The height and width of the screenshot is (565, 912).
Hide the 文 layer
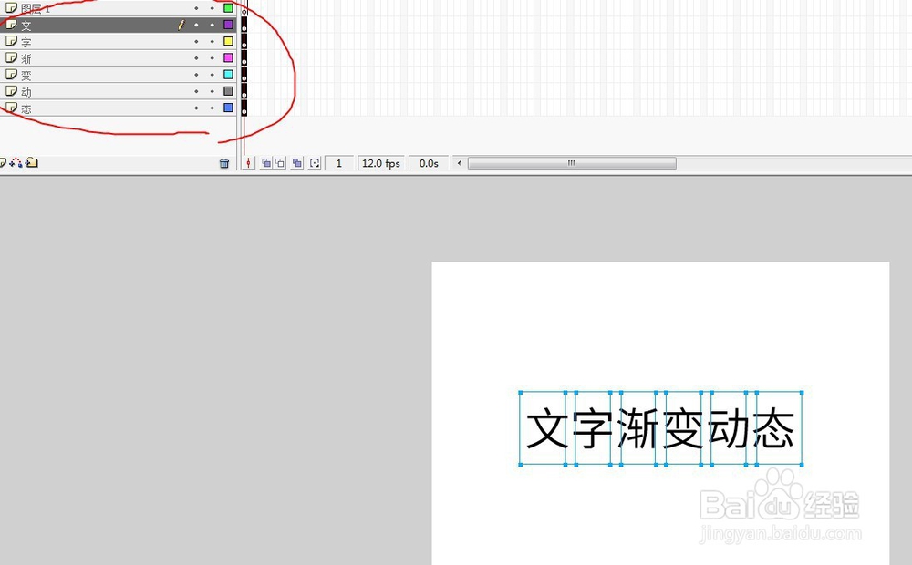196,26
